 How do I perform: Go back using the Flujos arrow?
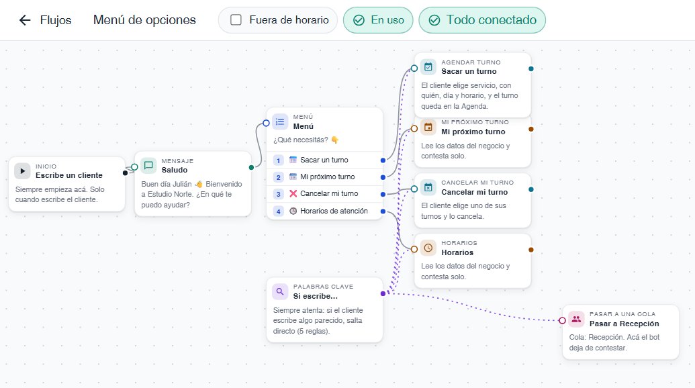click(x=25, y=20)
